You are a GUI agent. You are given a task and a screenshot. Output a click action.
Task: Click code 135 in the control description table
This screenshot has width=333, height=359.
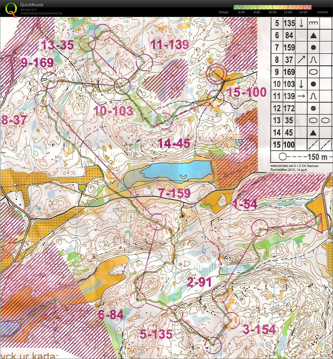pyautogui.click(x=289, y=23)
